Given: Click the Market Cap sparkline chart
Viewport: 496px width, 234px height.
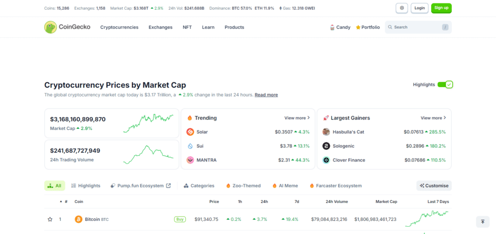Looking at the screenshot, I should 148,123.
